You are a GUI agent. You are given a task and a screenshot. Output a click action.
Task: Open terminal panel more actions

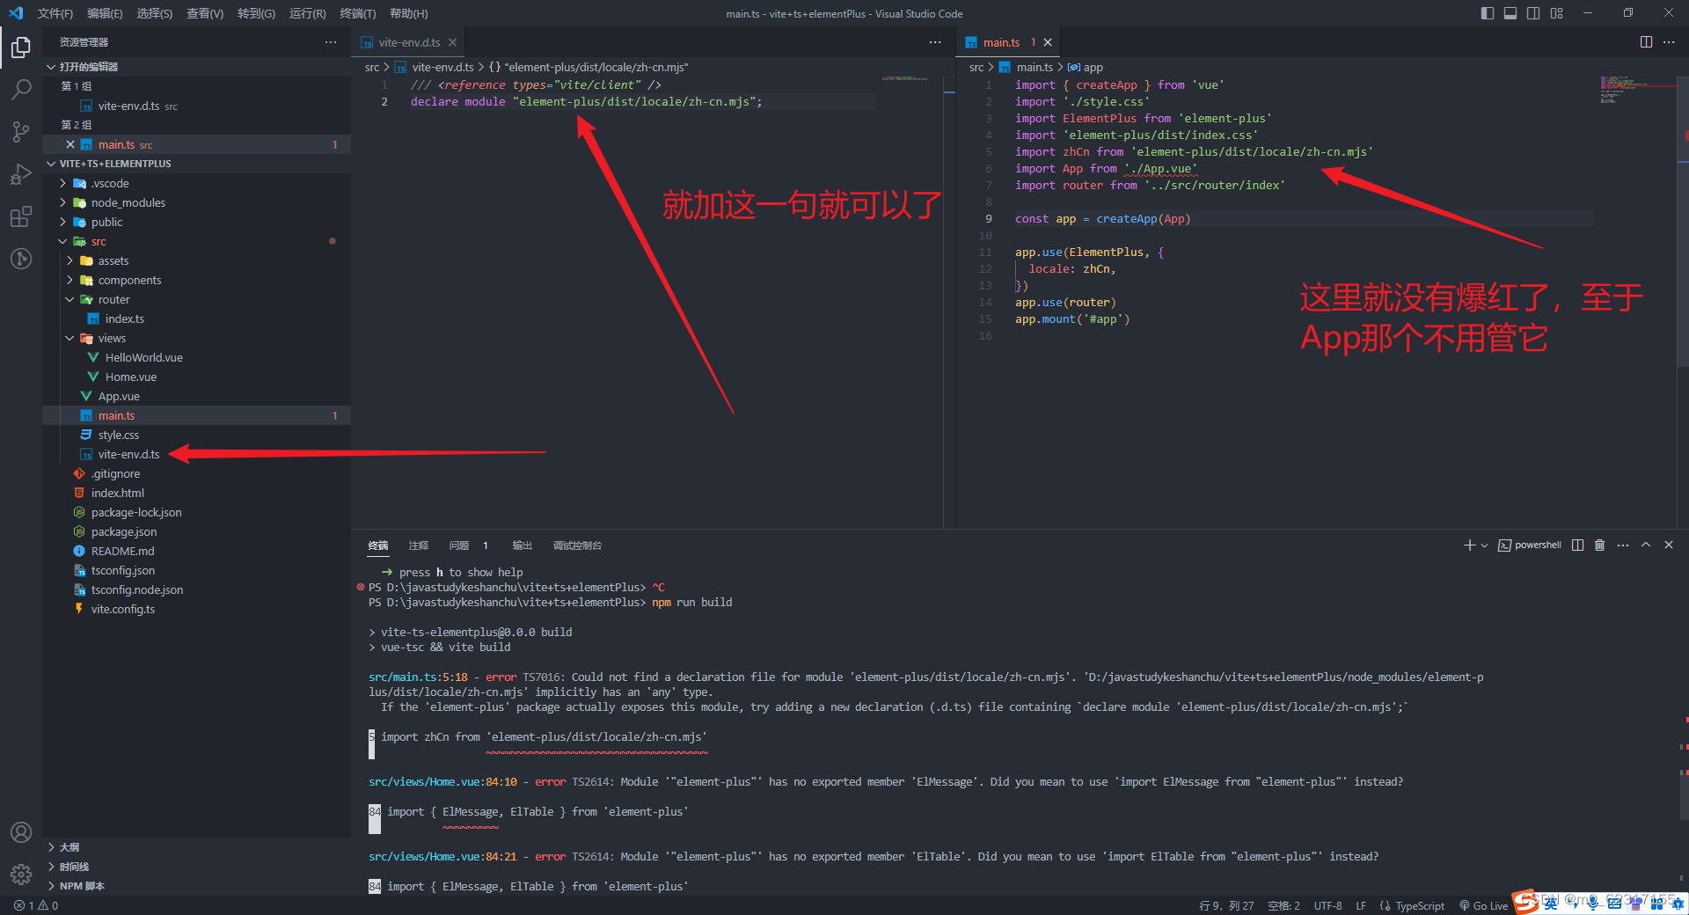(x=1623, y=545)
